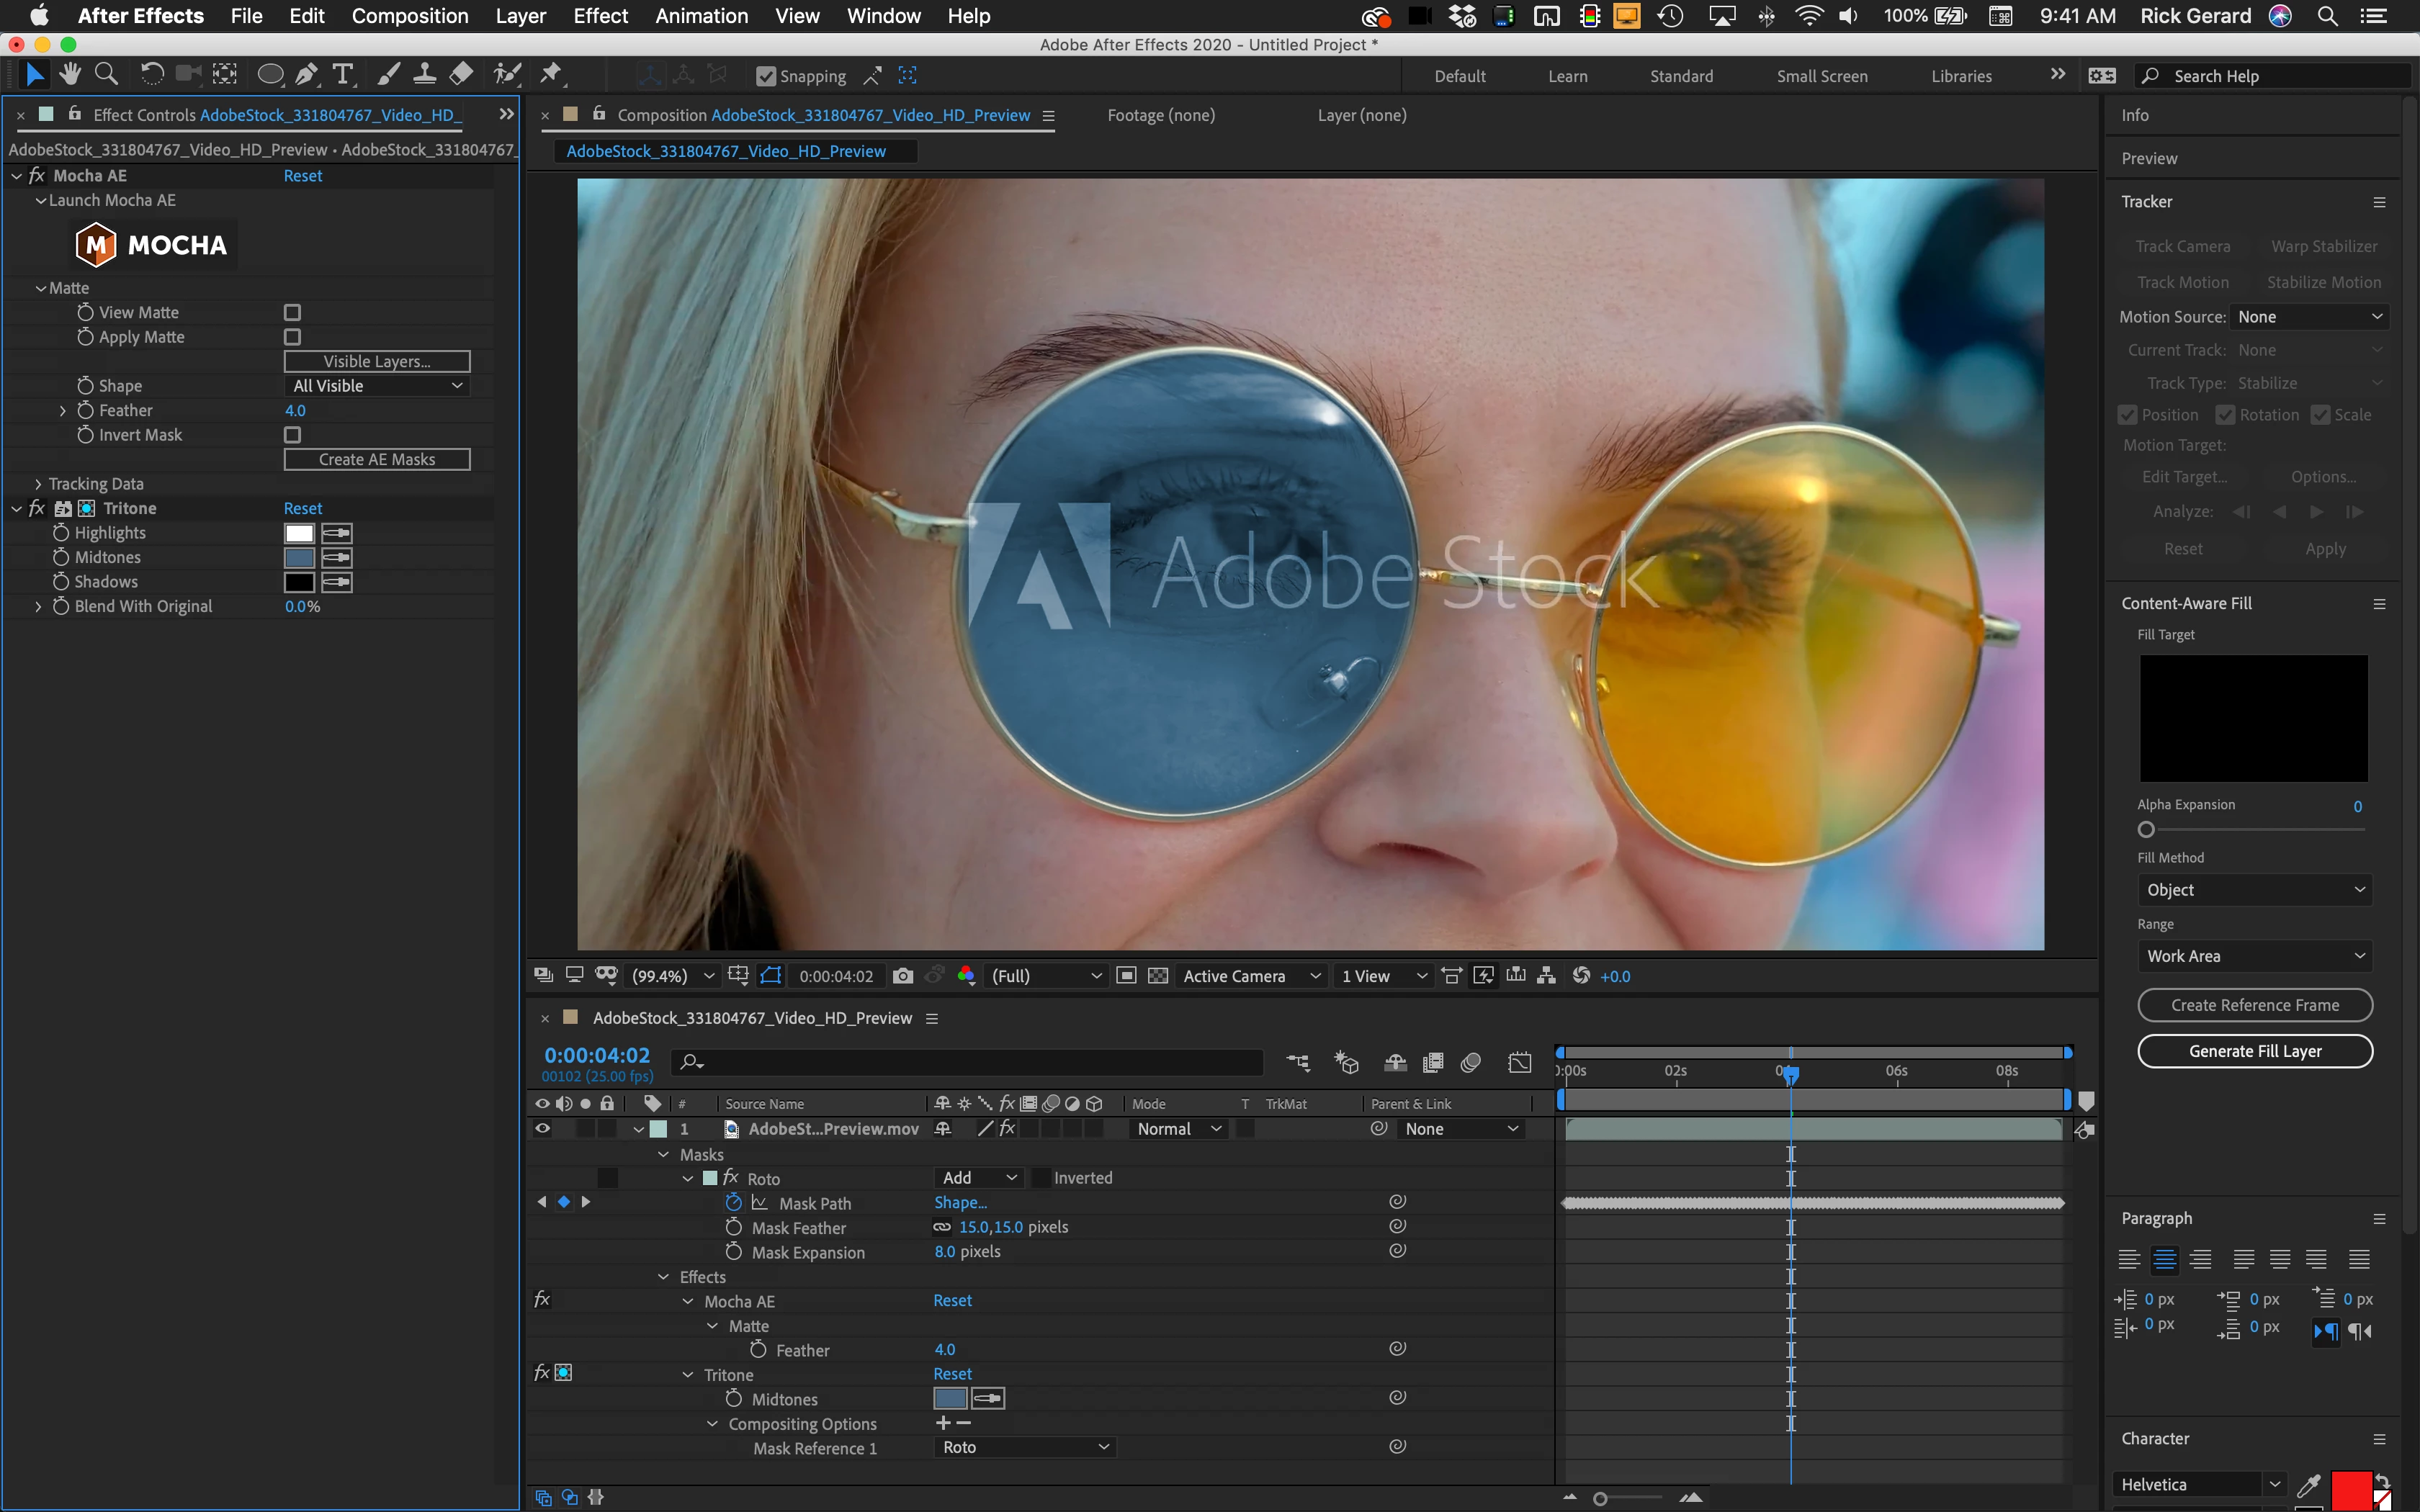This screenshot has height=1512, width=2420.
Task: Enable the View Matte checkbox
Action: coord(292,313)
